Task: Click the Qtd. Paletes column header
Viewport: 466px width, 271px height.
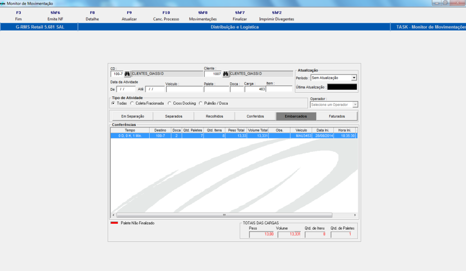Action: coord(192,130)
